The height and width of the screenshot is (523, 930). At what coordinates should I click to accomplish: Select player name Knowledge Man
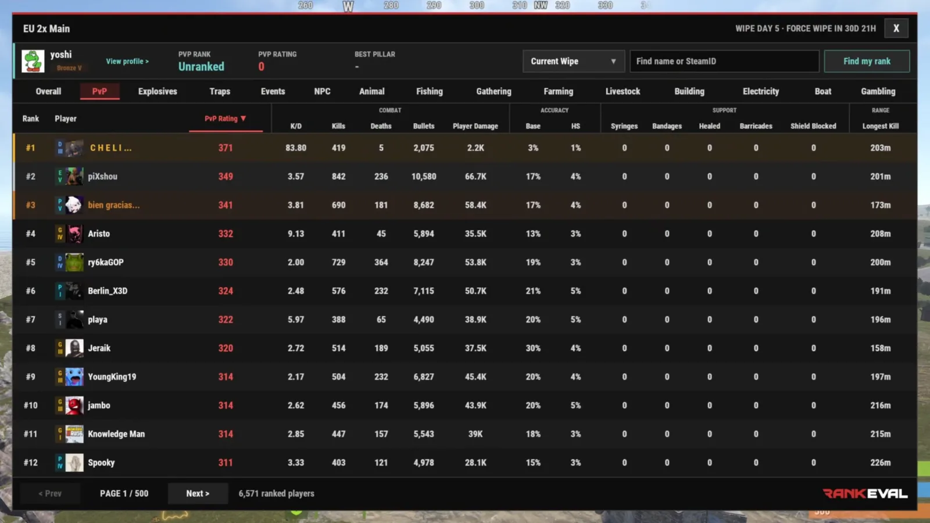[x=116, y=434]
